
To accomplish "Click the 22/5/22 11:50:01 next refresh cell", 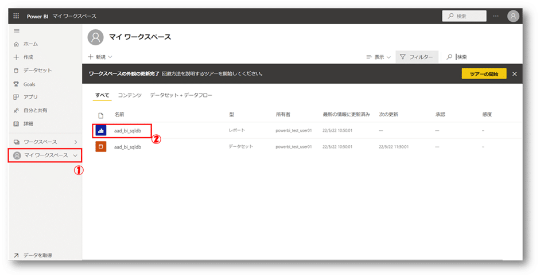I will 394,147.
